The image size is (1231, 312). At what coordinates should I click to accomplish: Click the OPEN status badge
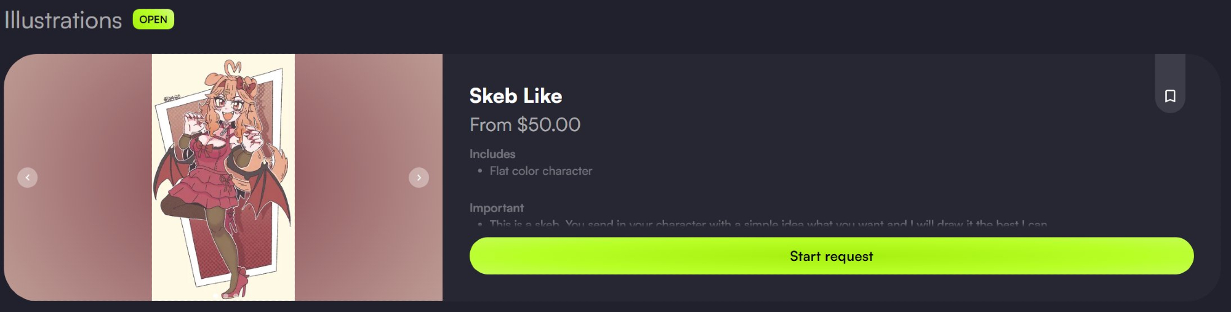coord(153,20)
